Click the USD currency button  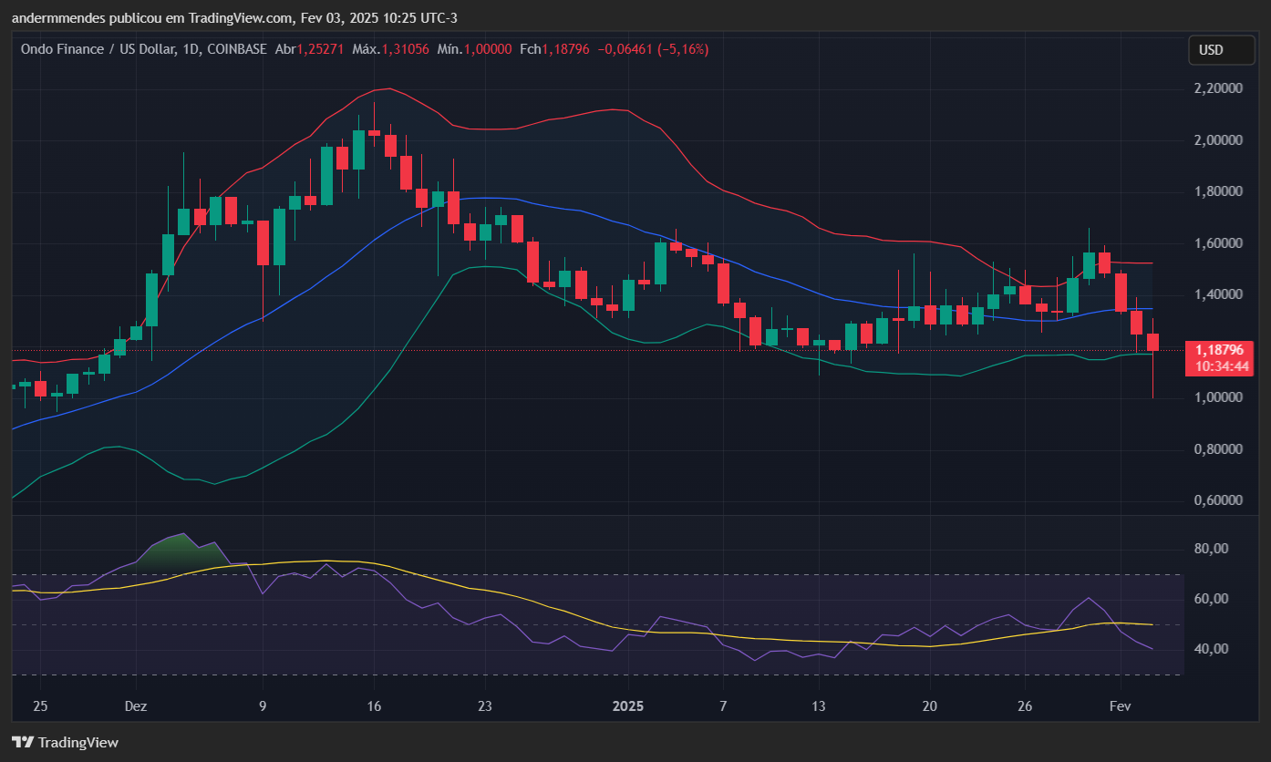[1221, 50]
